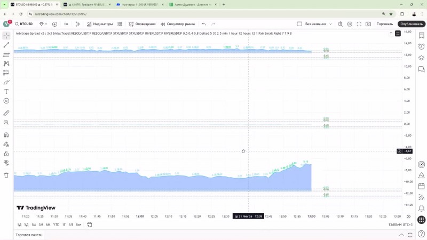Select the brush drawing tool
427x240 pixels.
(6, 82)
